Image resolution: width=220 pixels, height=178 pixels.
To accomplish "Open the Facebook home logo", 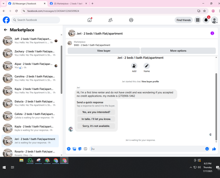I will click(x=6, y=20).
